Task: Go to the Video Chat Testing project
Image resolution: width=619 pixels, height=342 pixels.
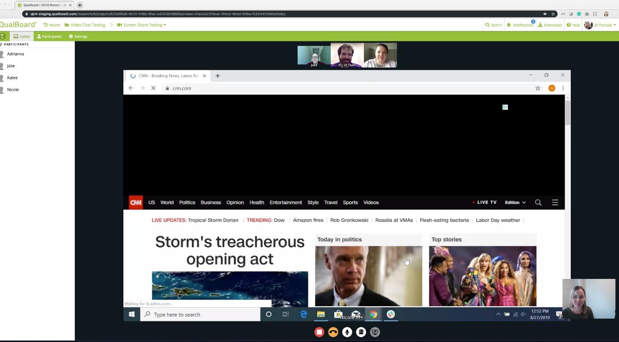Action: point(85,25)
